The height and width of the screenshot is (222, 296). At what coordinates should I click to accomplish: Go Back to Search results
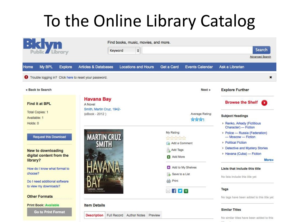tap(39, 90)
